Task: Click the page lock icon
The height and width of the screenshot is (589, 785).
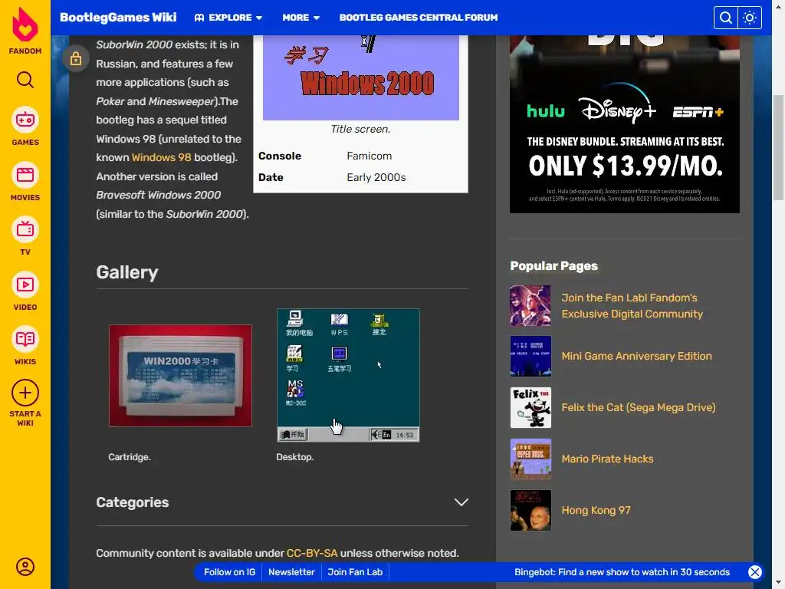Action: point(76,58)
